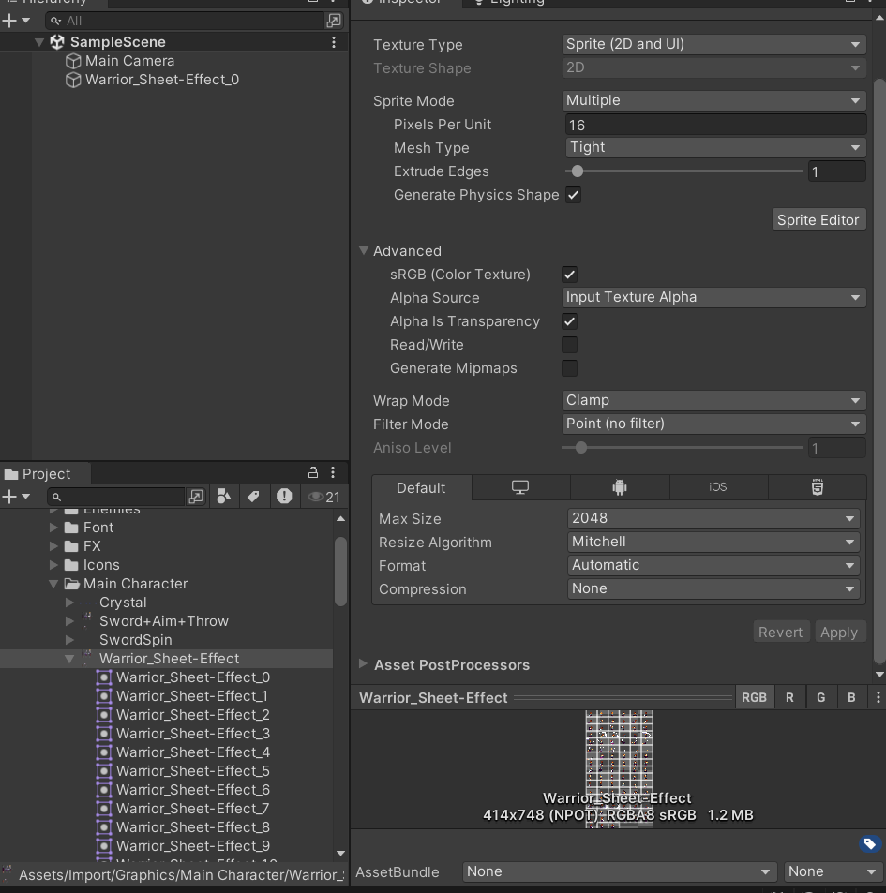The image size is (886, 893).
Task: Enable the Read/Write checkbox
Action: [x=569, y=345]
